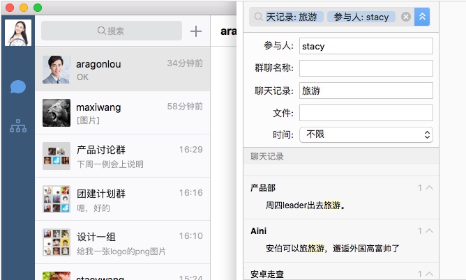This screenshot has height=280, width=466.
Task: Open the organization structure sidebar icon
Action: point(18,126)
